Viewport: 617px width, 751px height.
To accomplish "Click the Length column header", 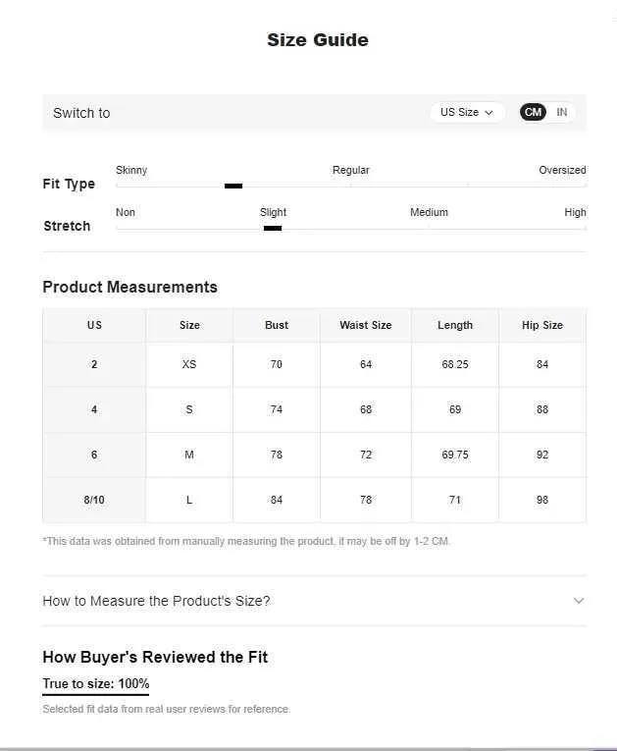I will click(455, 325).
